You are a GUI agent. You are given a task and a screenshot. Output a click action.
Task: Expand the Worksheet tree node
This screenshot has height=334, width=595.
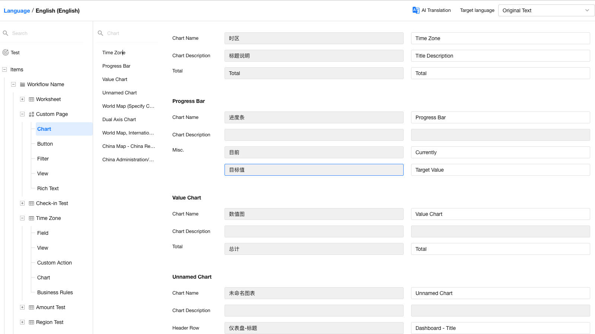click(x=22, y=99)
